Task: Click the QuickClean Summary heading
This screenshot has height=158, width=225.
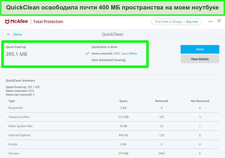Action: 20,80
